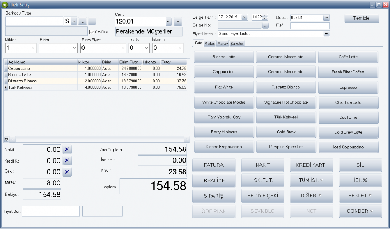Clear the Çek amount with its X icon
The width and height of the screenshot is (390, 229).
[67, 172]
